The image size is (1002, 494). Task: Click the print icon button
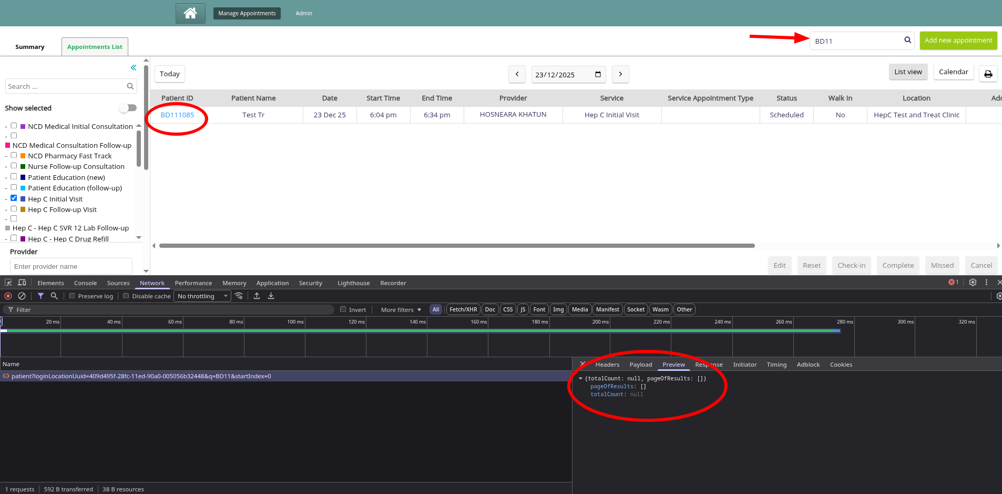click(988, 74)
